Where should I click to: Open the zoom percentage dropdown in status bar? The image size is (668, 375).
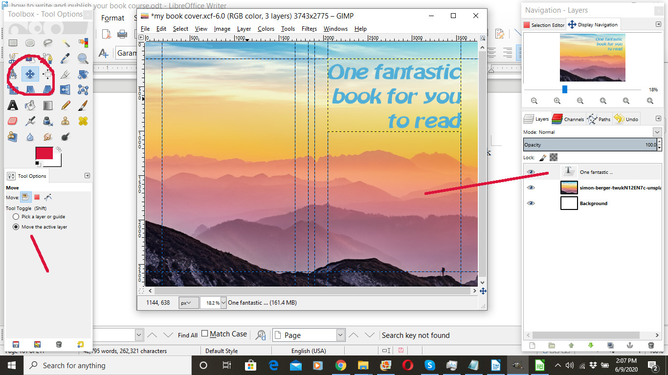(223, 303)
